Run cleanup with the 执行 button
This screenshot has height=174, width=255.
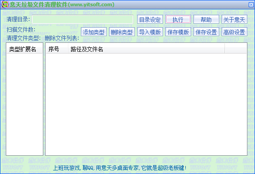pyautogui.click(x=178, y=19)
